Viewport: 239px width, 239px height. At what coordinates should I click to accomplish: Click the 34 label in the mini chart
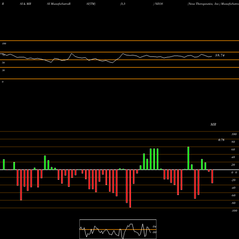click(x=154, y=227)
